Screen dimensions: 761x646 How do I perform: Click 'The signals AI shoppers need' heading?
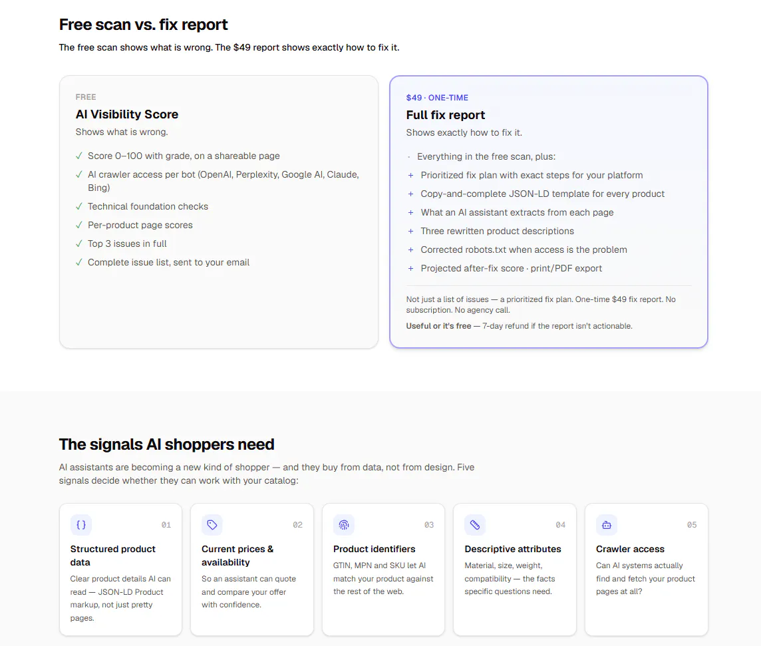tap(166, 444)
